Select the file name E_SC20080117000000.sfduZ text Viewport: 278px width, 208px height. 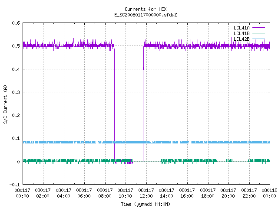tap(146, 15)
